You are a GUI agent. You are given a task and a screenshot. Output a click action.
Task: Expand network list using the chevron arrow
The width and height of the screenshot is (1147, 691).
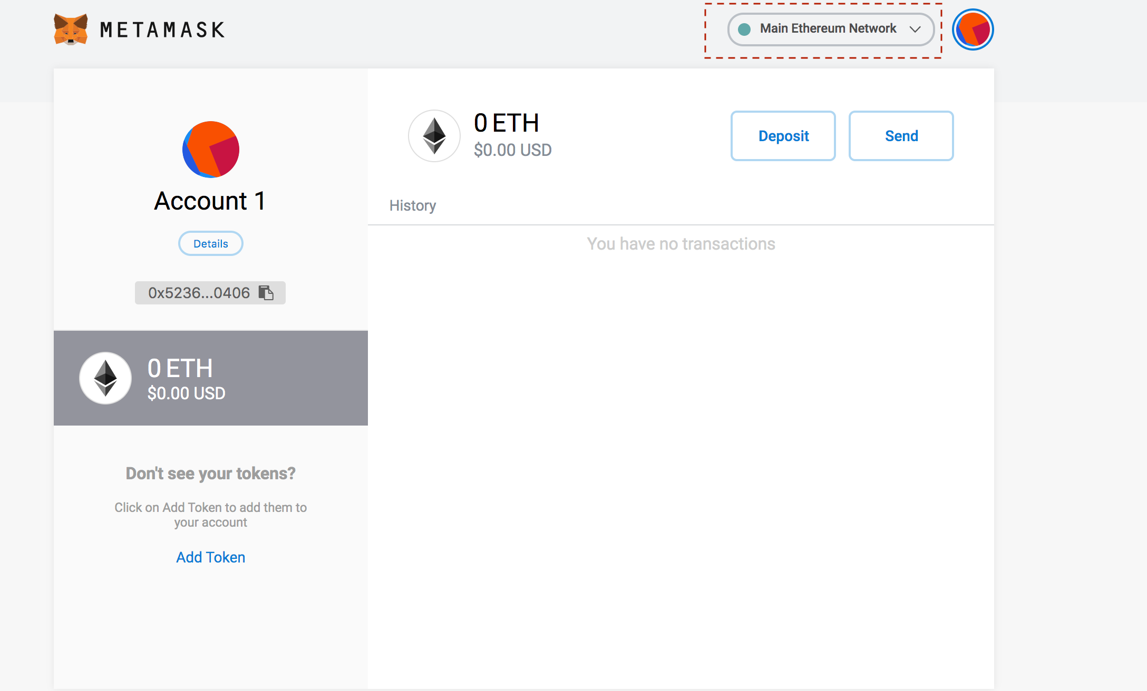(x=915, y=29)
